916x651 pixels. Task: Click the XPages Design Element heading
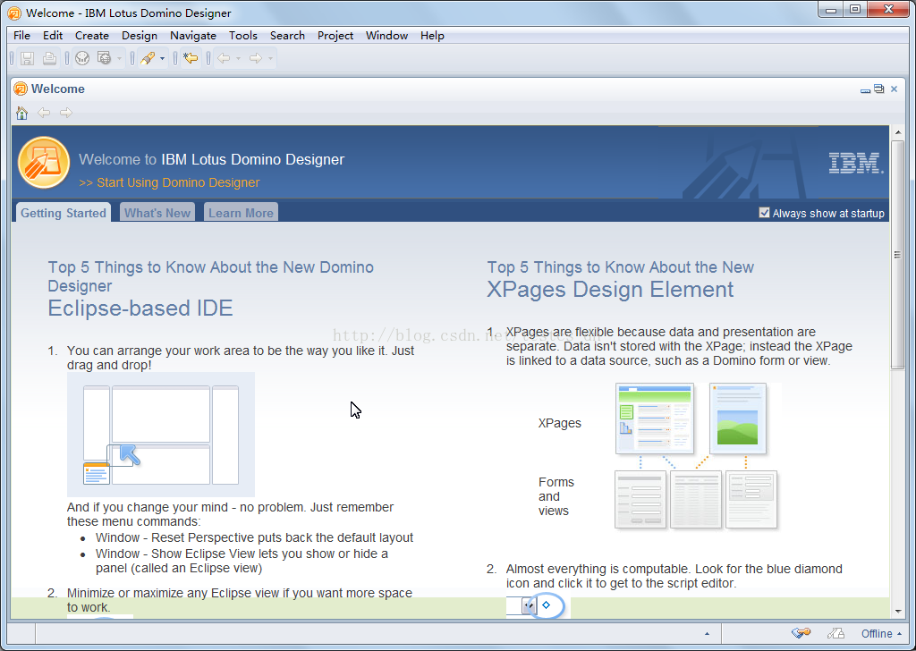tap(610, 290)
